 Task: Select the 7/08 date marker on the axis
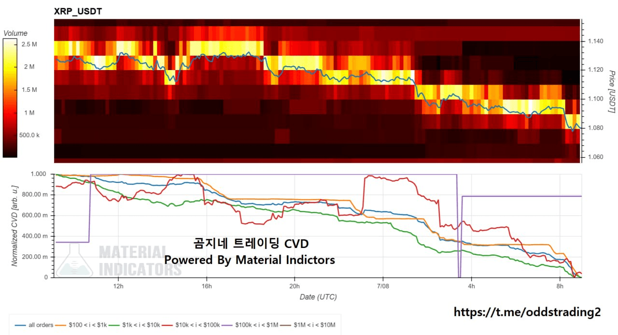tap(383, 285)
